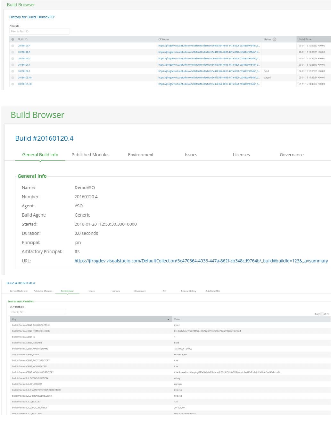Viewport: 331px width, 446px height.
Task: Sort builds by Build ID column
Action: tap(23, 39)
